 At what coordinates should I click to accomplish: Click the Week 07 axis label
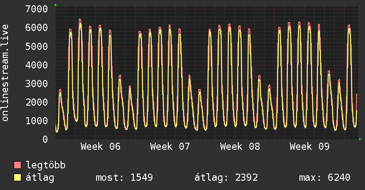[170, 147]
